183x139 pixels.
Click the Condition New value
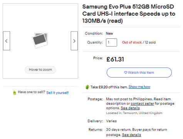pyautogui.click(x=109, y=33)
